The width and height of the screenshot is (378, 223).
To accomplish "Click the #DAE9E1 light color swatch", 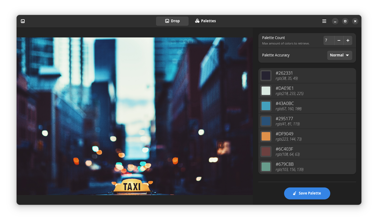I will pos(266,91).
